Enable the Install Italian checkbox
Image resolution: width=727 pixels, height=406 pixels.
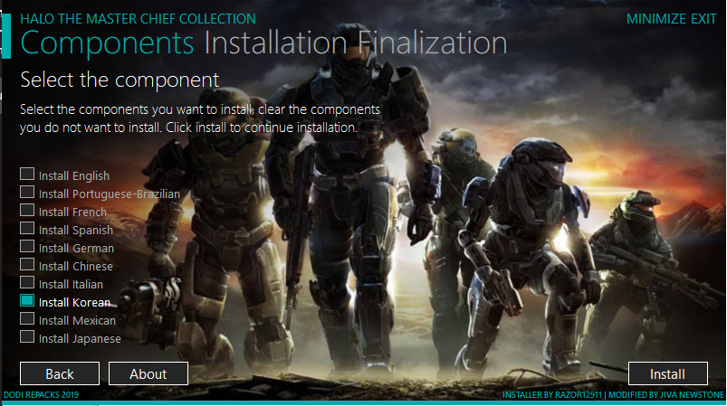tap(27, 282)
